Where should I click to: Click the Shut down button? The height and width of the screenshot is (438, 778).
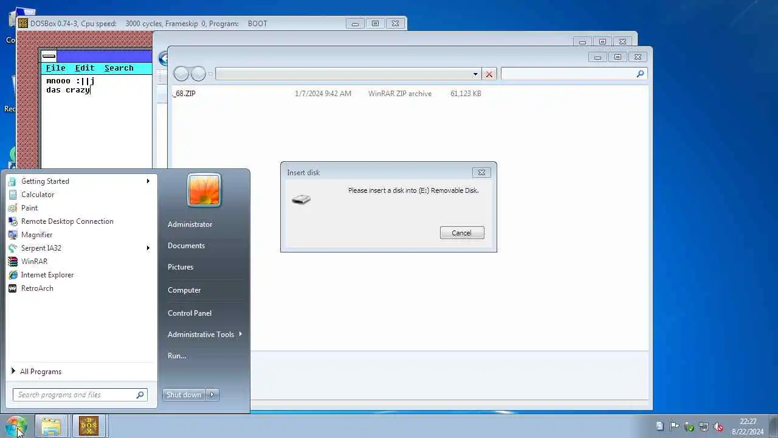[184, 395]
